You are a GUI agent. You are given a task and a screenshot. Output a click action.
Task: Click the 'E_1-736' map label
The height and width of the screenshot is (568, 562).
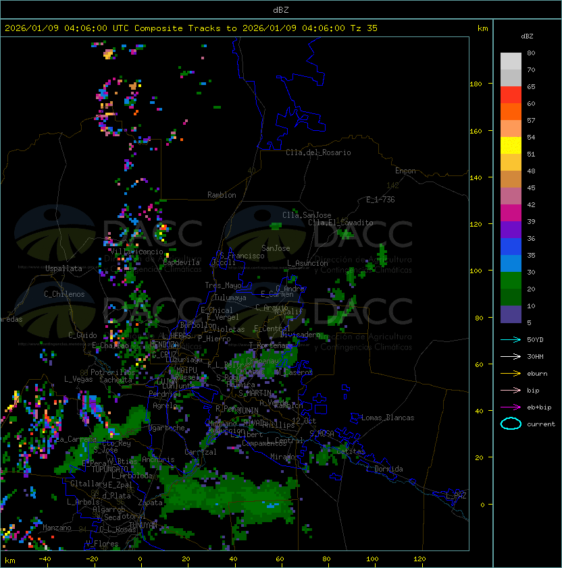[x=380, y=200]
